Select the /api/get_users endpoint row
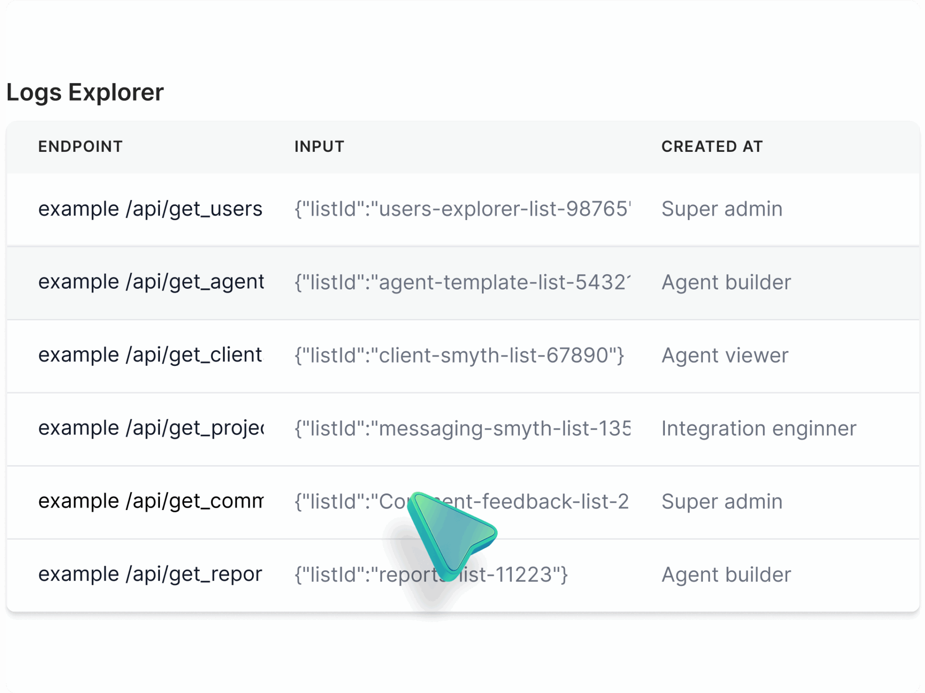The height and width of the screenshot is (693, 925). (150, 209)
